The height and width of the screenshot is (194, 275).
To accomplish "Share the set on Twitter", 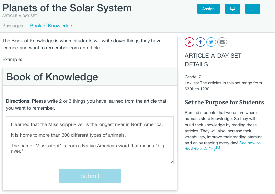I will click(x=211, y=42).
